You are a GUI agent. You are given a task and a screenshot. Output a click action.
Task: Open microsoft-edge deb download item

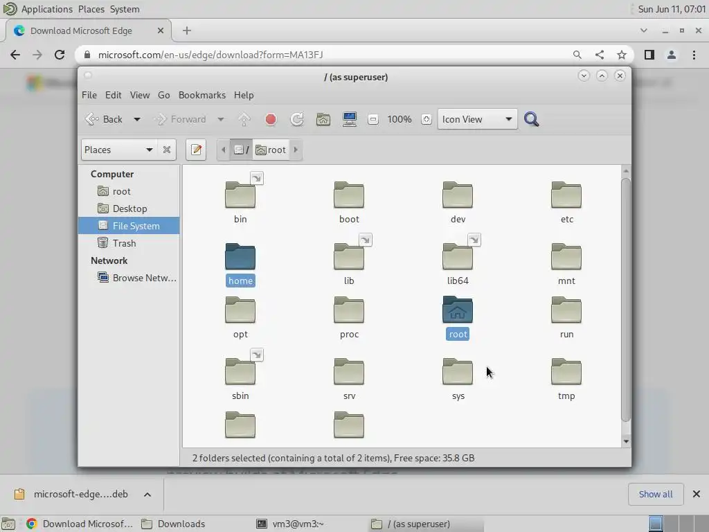71,494
